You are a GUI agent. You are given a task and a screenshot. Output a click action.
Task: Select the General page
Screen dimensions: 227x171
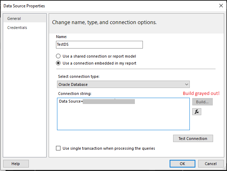pos(25,18)
